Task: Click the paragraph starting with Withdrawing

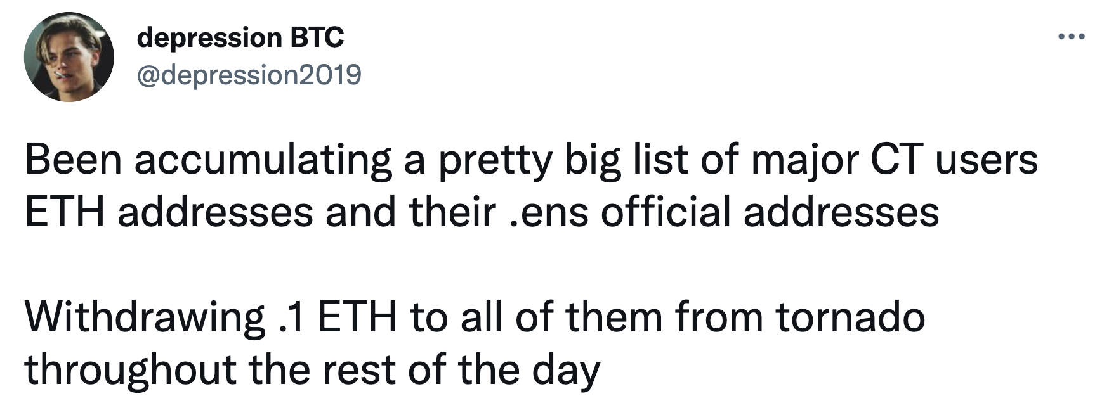Action: pyautogui.click(x=475, y=343)
